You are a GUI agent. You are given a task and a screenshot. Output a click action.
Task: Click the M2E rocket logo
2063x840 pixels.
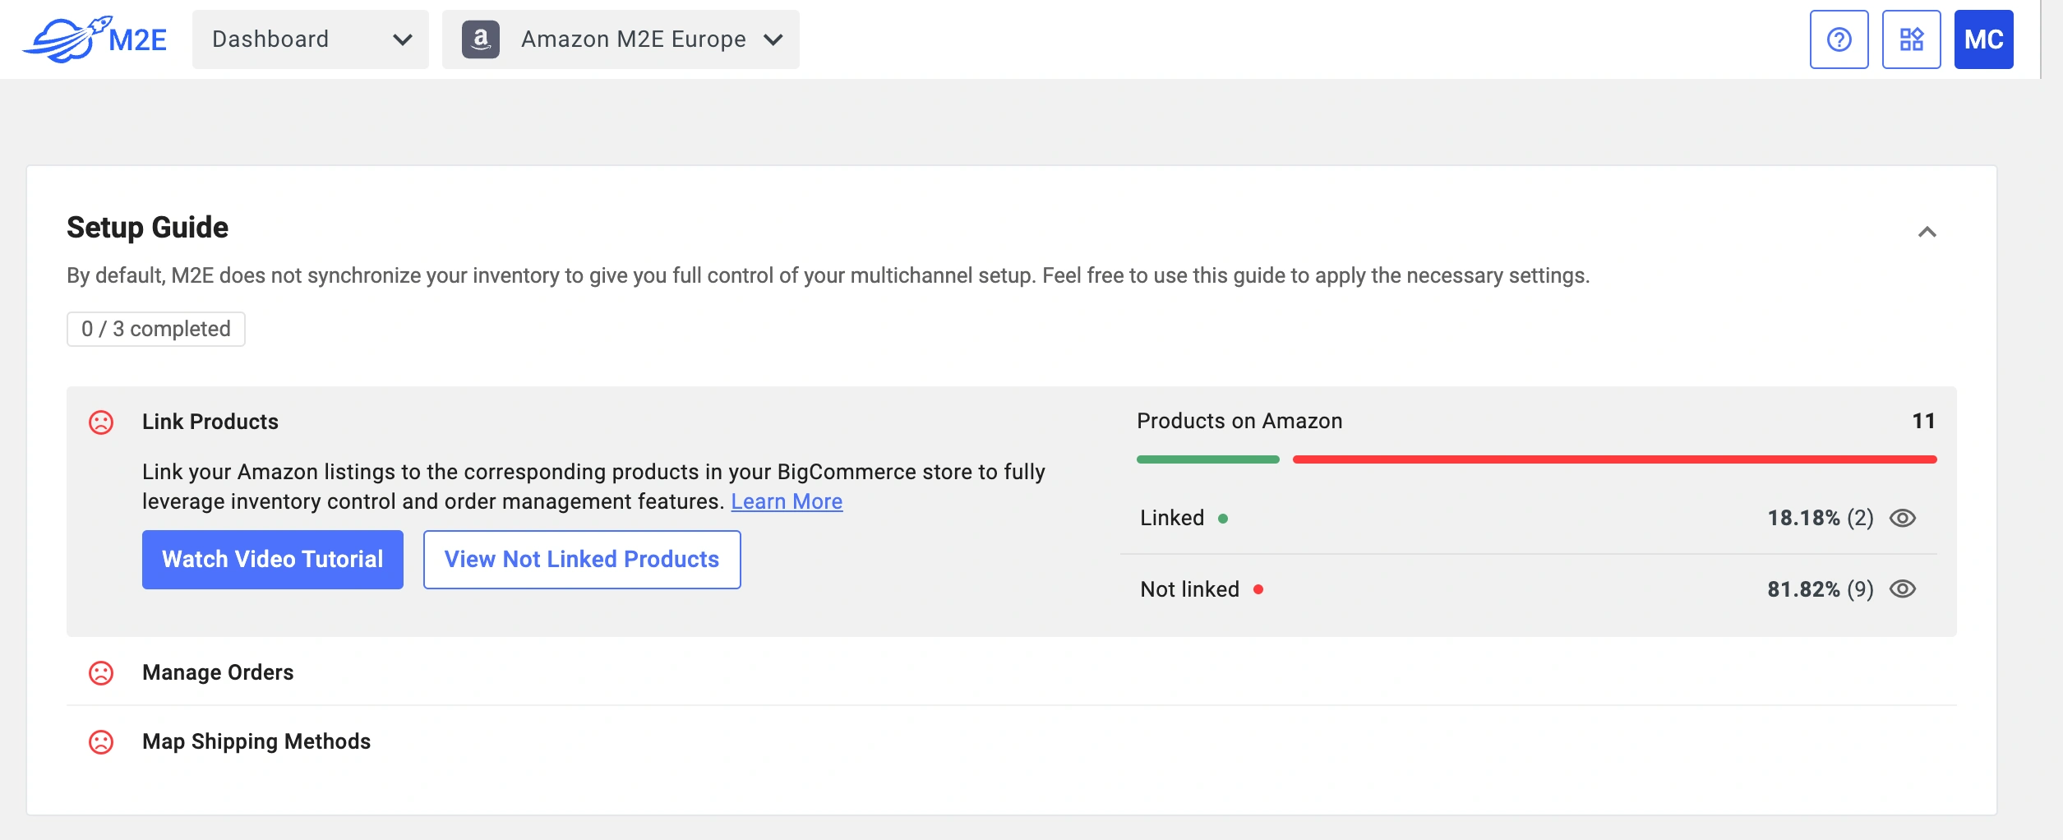[95, 39]
